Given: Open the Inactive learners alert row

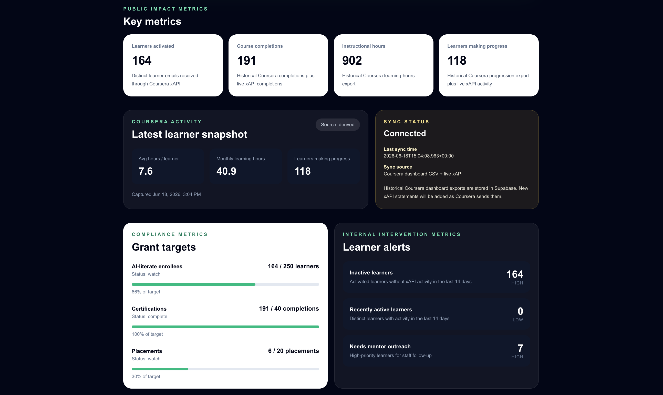Looking at the screenshot, I should pyautogui.click(x=436, y=277).
